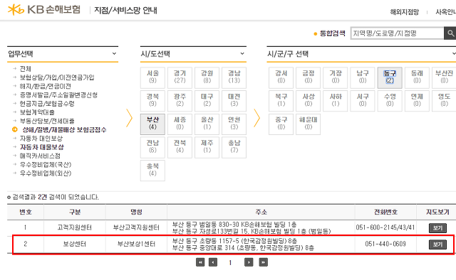Choose 제주 (1) region button
The image size is (456, 280).
click(207, 147)
